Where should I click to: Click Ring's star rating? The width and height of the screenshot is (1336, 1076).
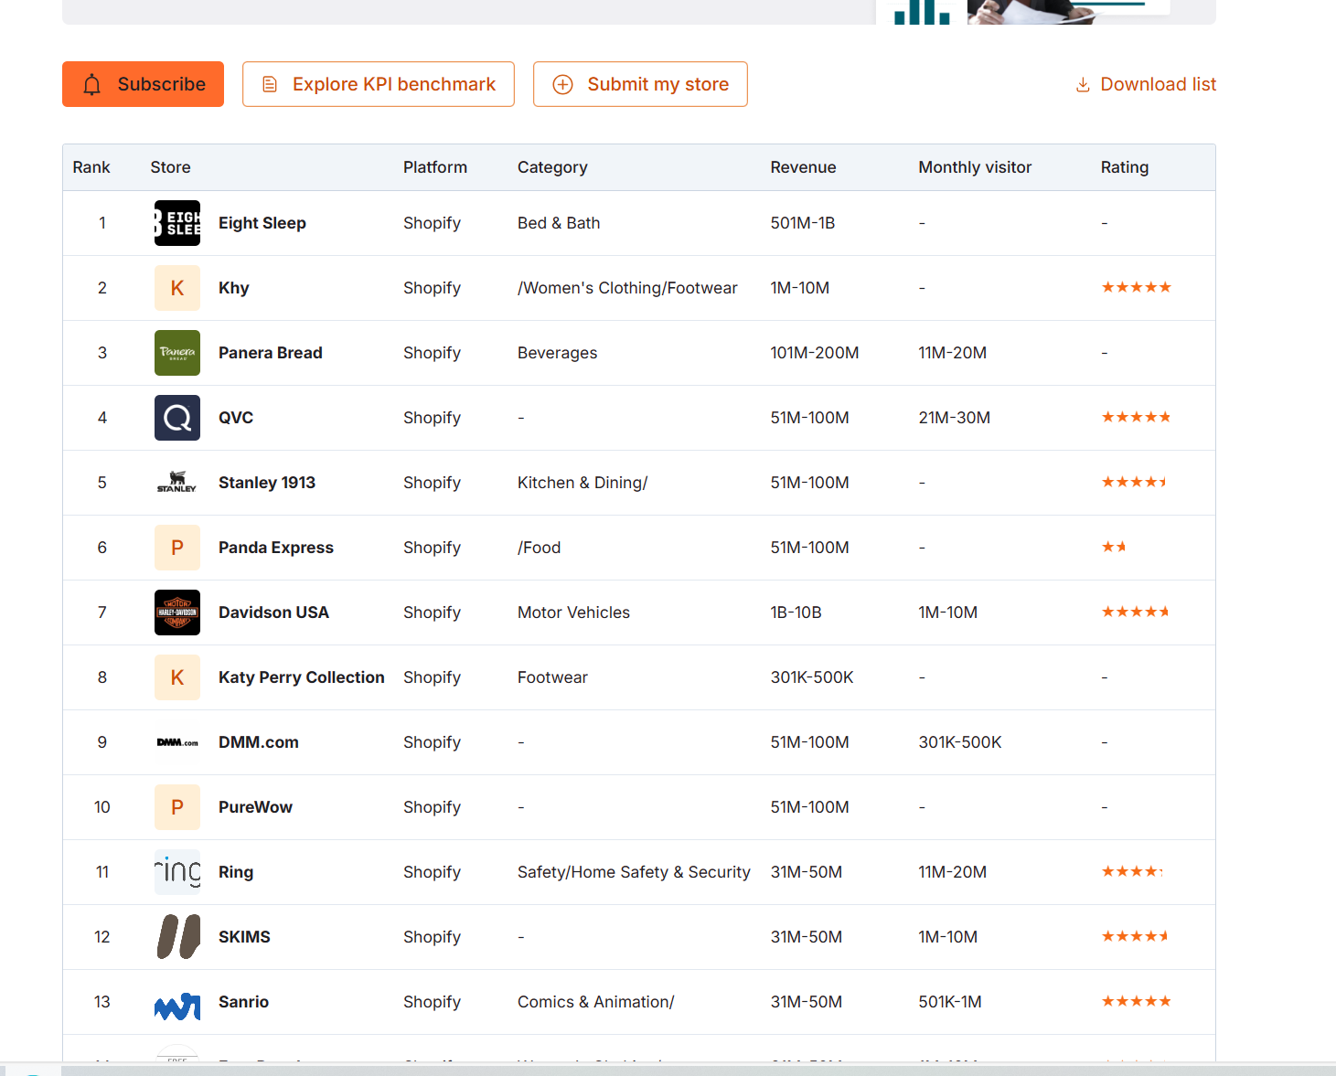(x=1132, y=871)
